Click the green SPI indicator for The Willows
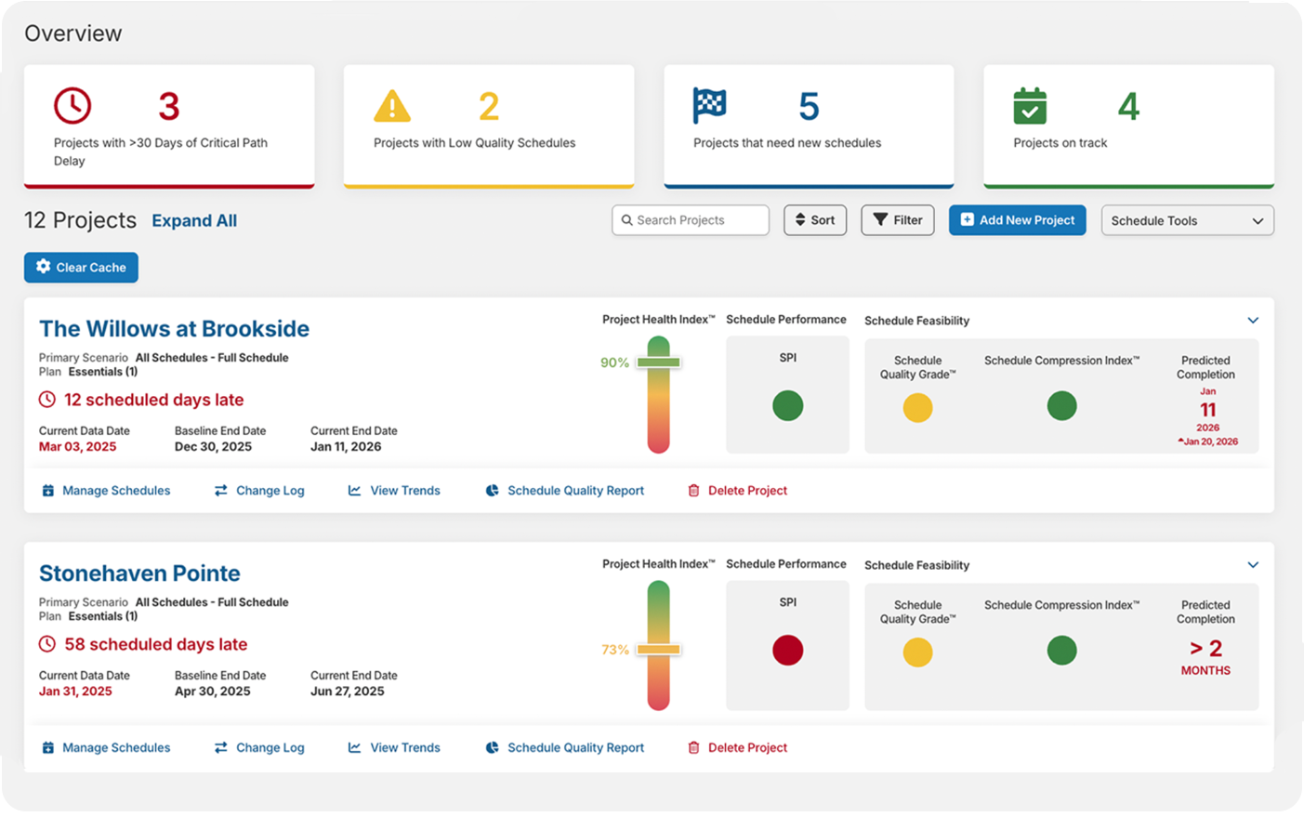The image size is (1304, 817). [787, 406]
